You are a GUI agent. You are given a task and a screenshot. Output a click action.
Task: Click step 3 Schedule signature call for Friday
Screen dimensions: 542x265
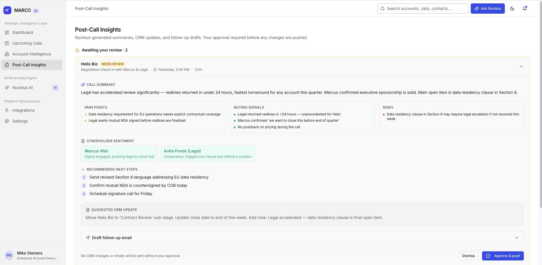point(121,194)
